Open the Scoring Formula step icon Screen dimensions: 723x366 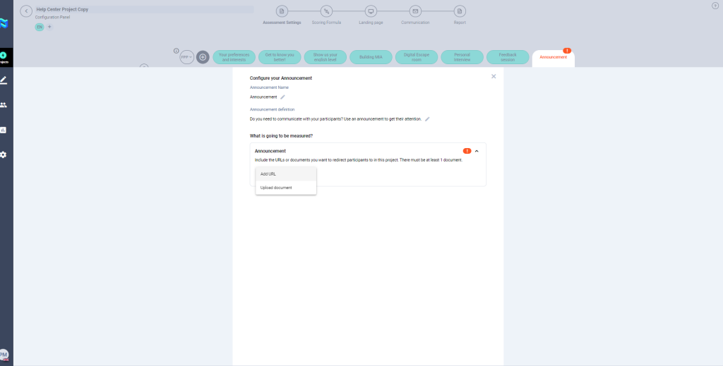[x=326, y=11]
